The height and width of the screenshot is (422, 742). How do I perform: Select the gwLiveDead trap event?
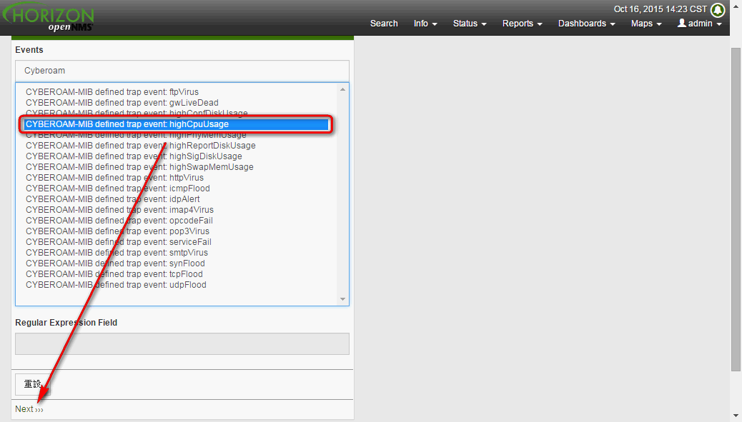[x=122, y=103]
